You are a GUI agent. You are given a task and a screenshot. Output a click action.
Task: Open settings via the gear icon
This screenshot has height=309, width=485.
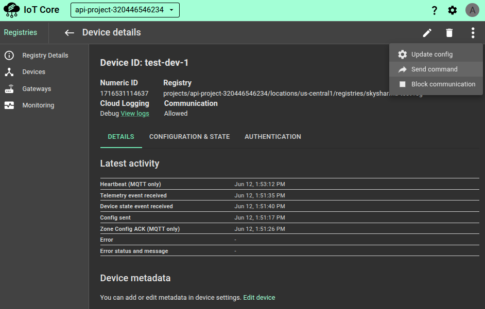click(452, 10)
